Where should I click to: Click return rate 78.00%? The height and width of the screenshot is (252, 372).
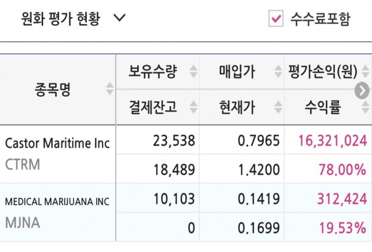[x=342, y=170]
